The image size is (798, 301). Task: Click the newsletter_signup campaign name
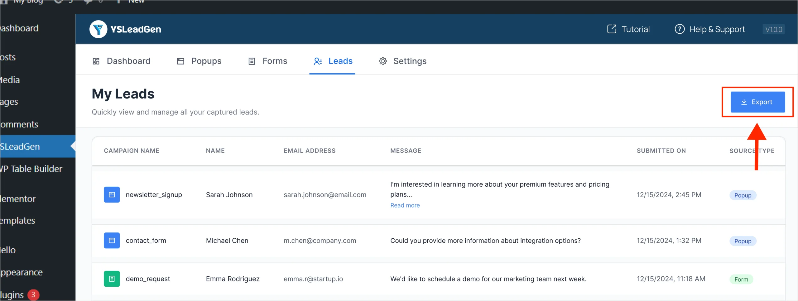[x=154, y=195]
